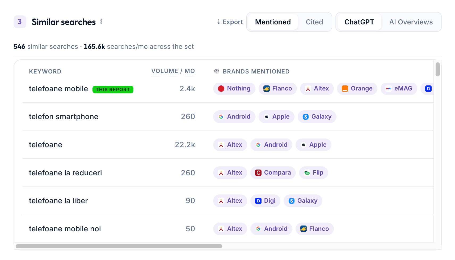This screenshot has height=260, width=455.
Task: Click the Android chip in telefon smartphone row
Action: 234,117
